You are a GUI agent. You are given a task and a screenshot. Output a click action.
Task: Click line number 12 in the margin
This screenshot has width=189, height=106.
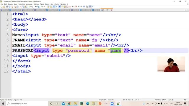pyautogui.click(x=6, y=71)
